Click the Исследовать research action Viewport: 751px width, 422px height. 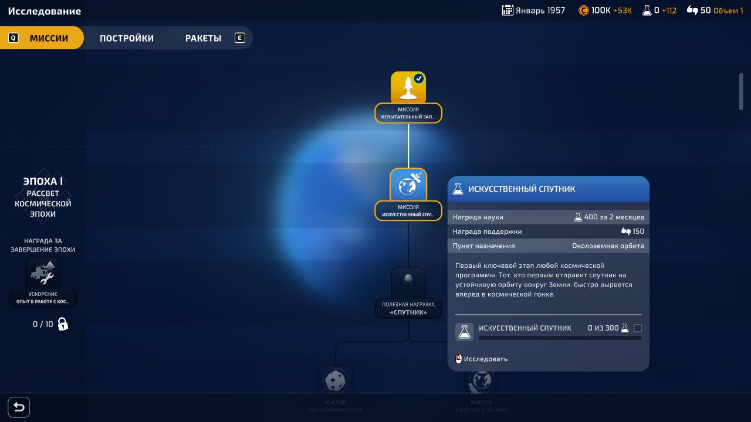(x=485, y=359)
